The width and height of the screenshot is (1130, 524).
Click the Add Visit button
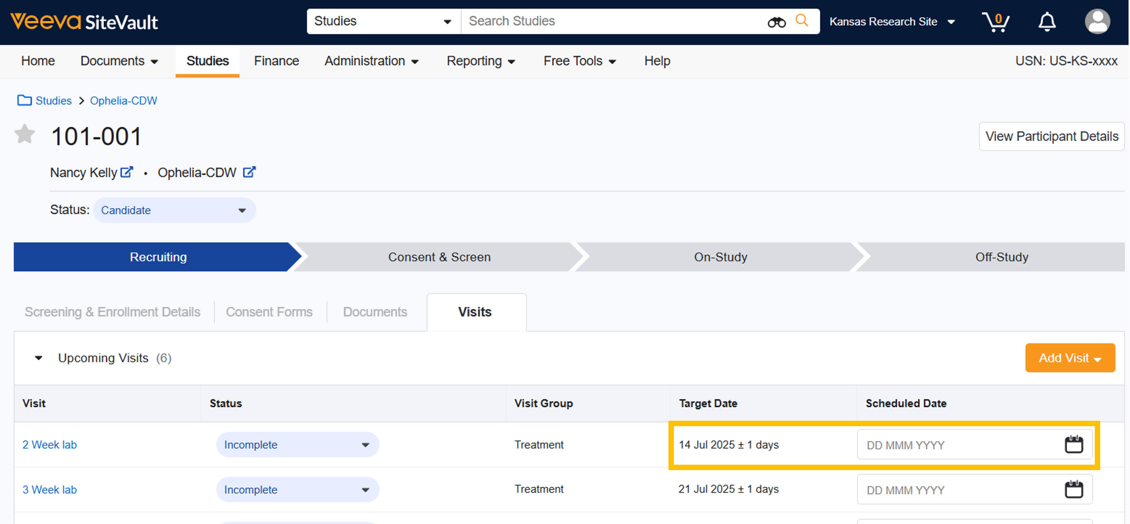coord(1069,358)
